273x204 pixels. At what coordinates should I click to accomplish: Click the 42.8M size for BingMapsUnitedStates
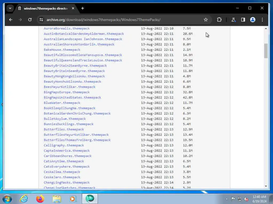188,97
